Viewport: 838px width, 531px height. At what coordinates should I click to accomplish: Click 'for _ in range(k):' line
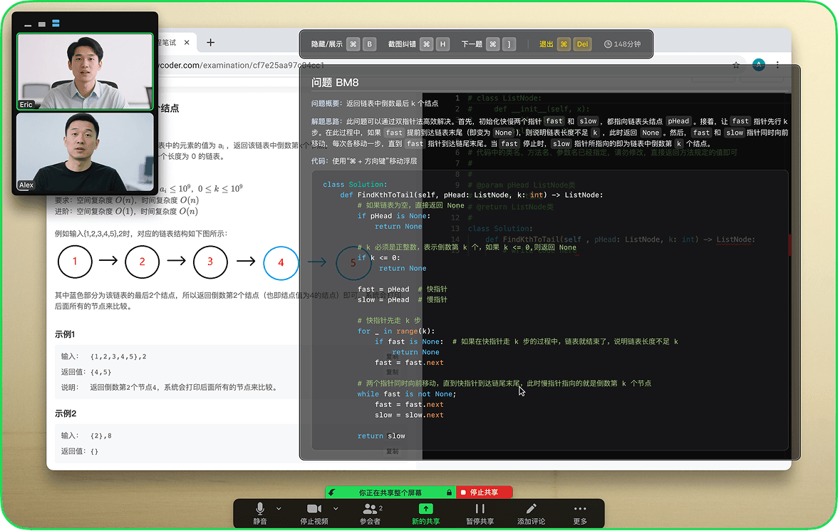[396, 331]
